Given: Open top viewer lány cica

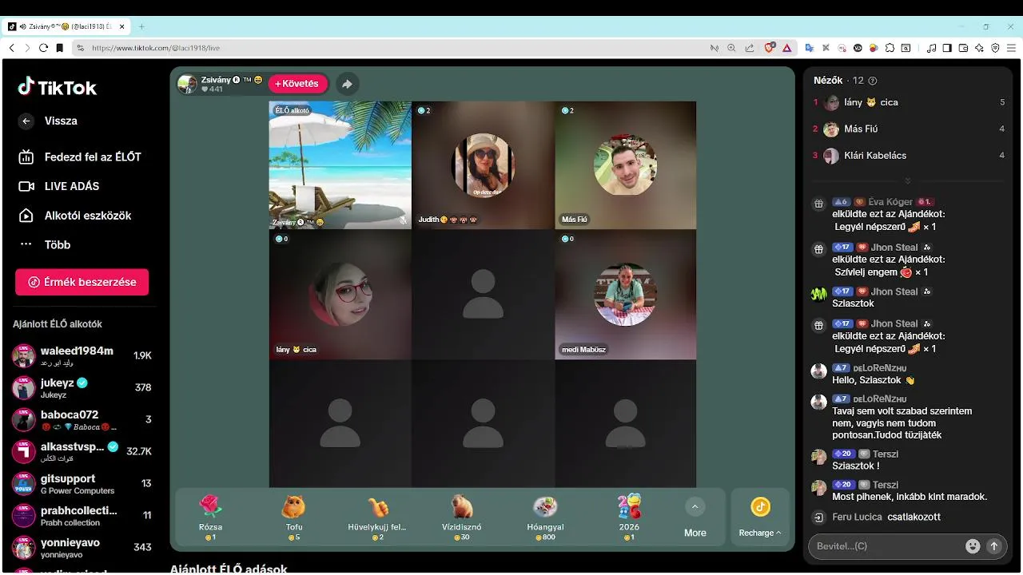Looking at the screenshot, I should tap(909, 102).
